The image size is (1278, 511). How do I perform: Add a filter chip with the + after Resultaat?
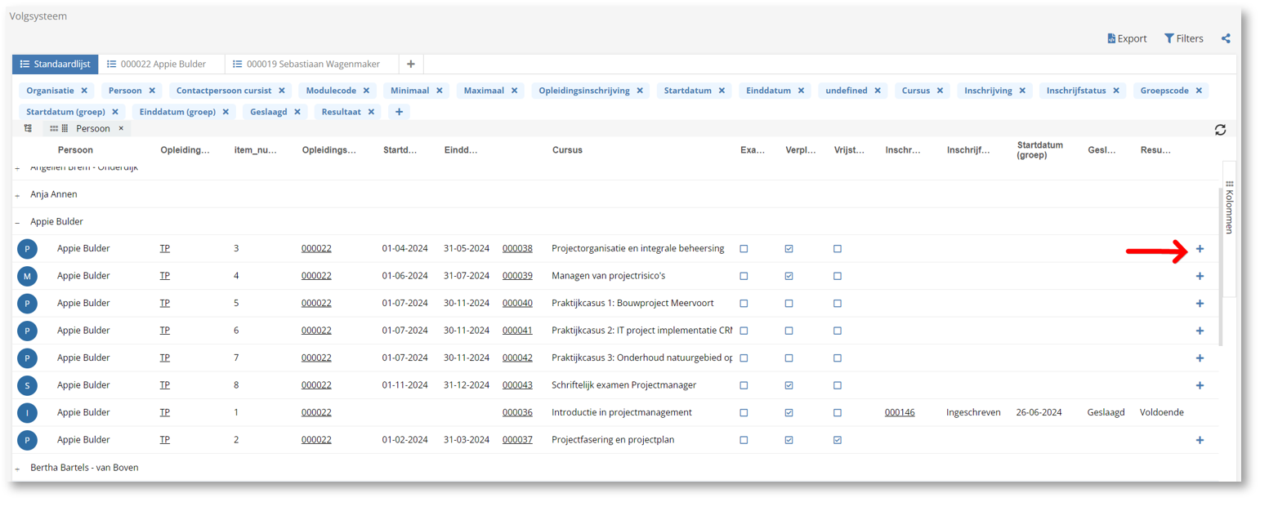click(399, 112)
